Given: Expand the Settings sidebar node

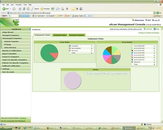Looking at the screenshot, I should 1,69.
